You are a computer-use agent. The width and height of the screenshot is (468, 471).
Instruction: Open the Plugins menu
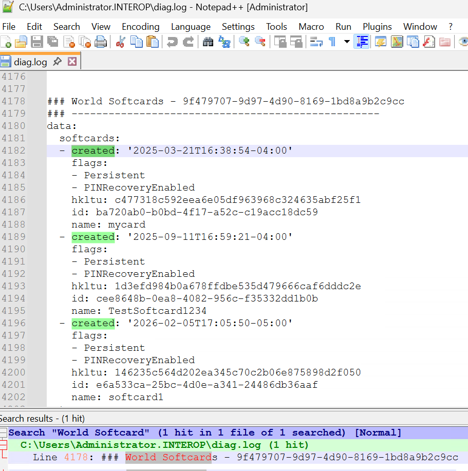(x=377, y=27)
